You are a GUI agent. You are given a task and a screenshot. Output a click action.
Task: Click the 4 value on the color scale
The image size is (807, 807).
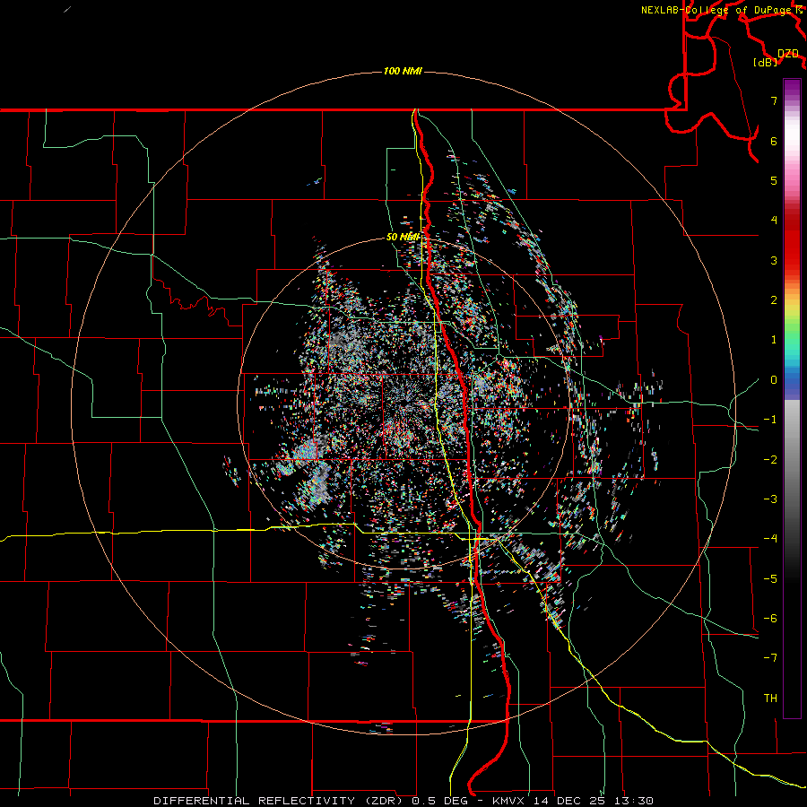tap(774, 221)
